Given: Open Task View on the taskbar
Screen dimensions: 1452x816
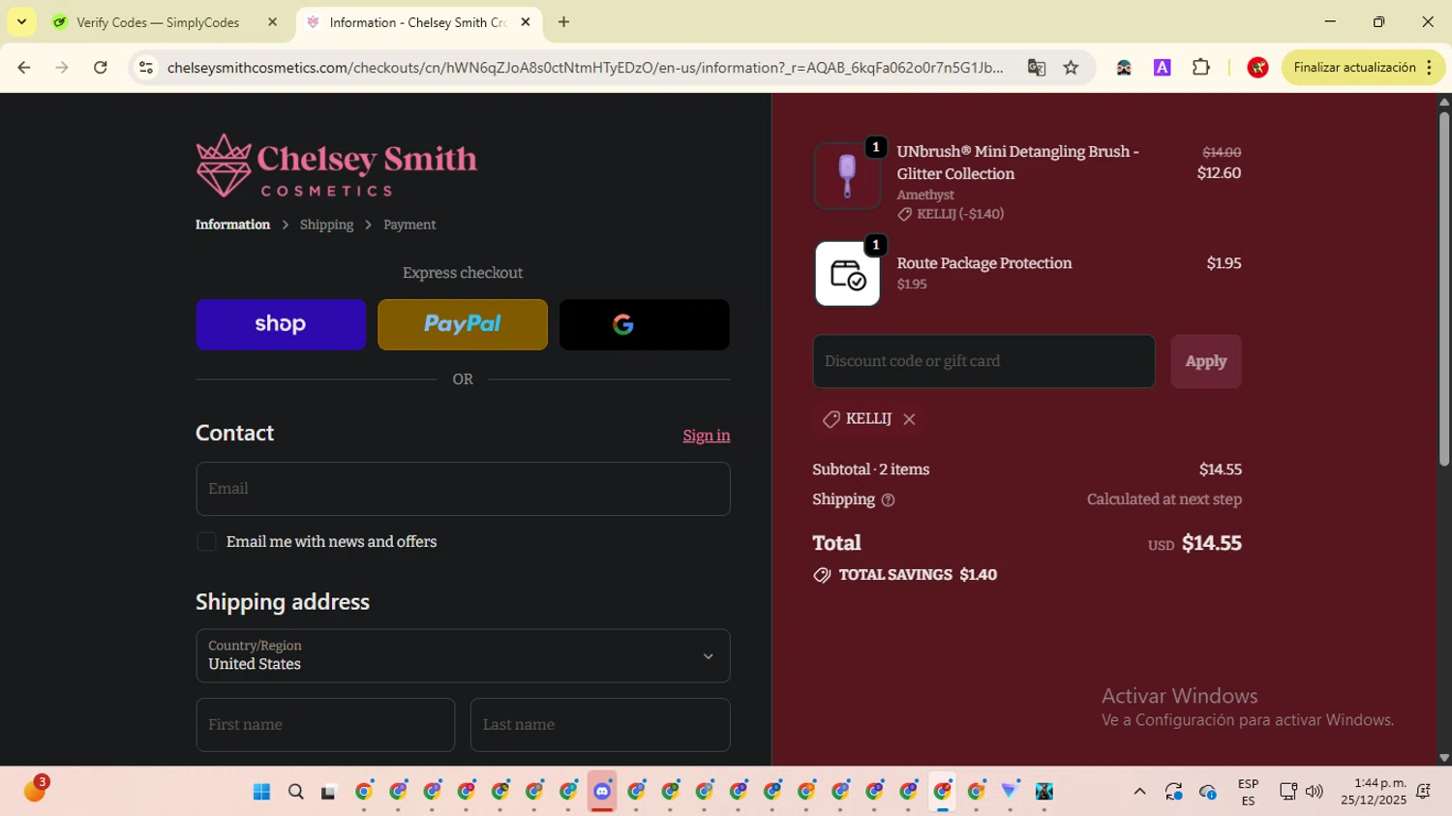Looking at the screenshot, I should [x=329, y=792].
